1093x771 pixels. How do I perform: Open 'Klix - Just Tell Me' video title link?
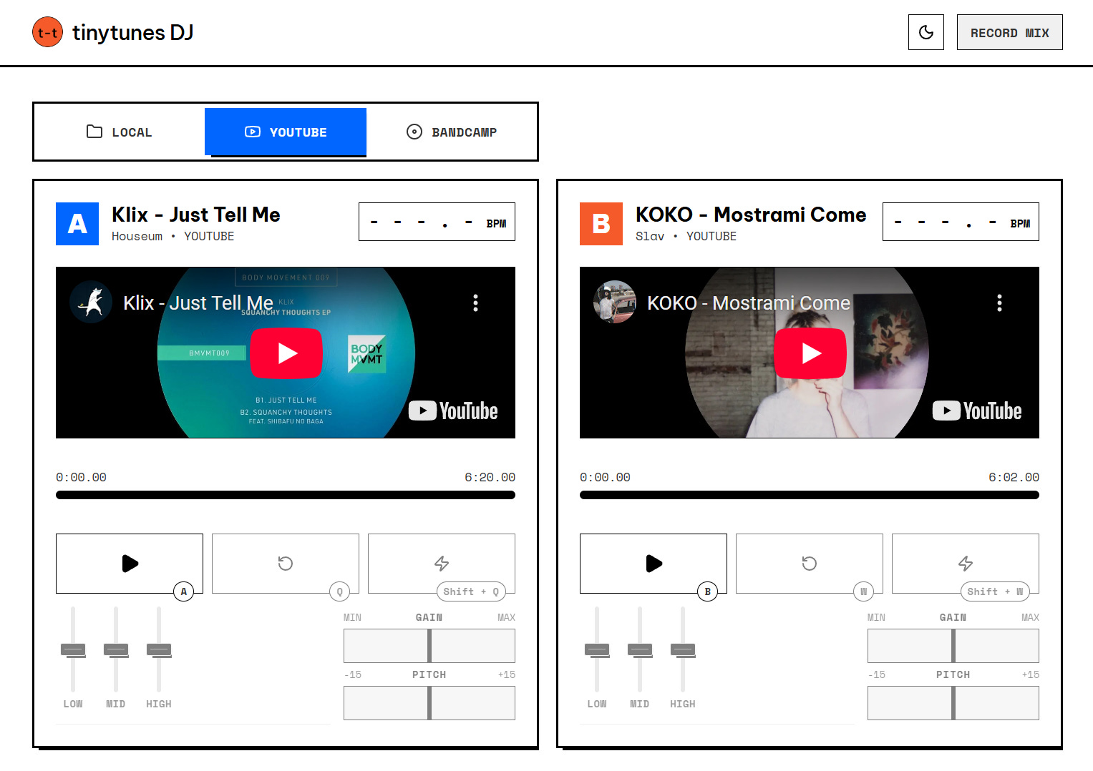(198, 303)
